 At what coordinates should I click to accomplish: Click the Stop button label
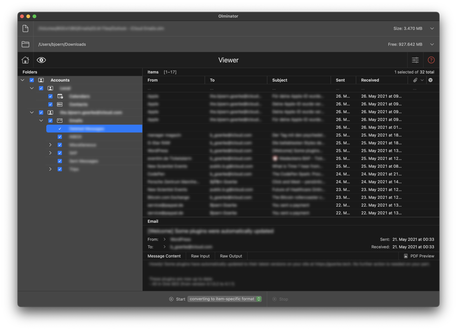(283, 299)
